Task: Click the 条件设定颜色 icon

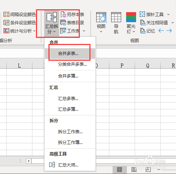Action: pos(6,23)
